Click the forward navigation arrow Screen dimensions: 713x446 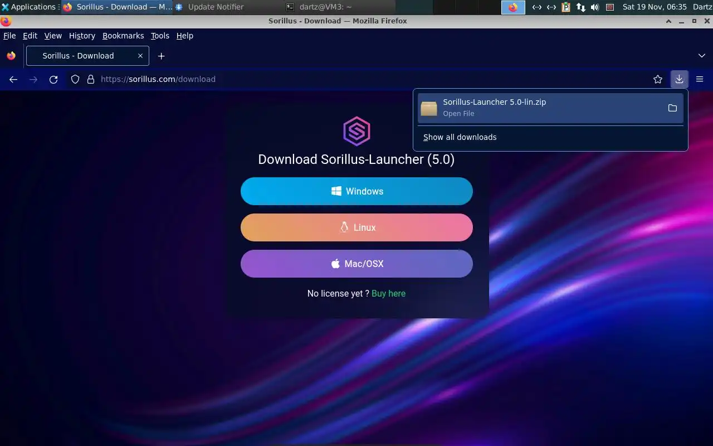point(33,79)
